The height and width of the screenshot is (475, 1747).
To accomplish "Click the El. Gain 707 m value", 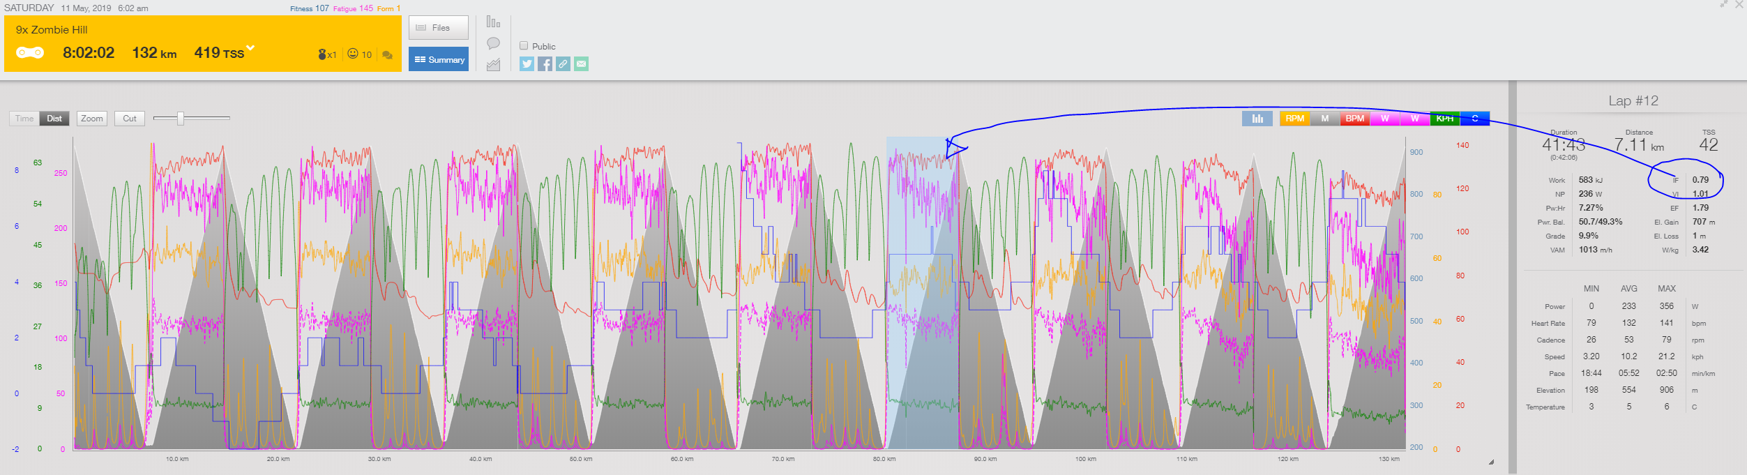I will pyautogui.click(x=1704, y=222).
